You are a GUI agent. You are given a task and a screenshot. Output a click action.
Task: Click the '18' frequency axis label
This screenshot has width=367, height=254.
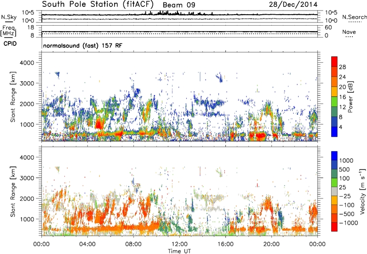click(31, 28)
